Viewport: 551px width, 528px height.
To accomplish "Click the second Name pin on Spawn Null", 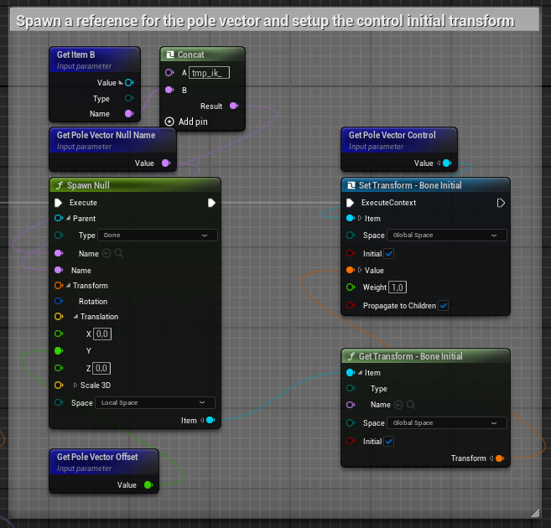I will click(x=59, y=270).
